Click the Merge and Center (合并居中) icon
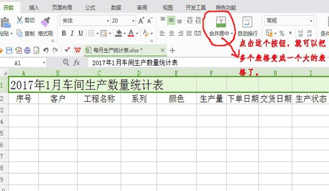The image size is (329, 191). coord(221,22)
